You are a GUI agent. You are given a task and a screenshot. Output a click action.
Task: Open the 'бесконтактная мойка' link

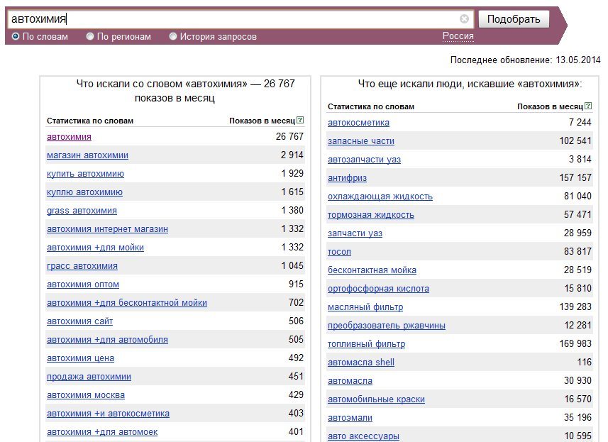[x=372, y=270]
